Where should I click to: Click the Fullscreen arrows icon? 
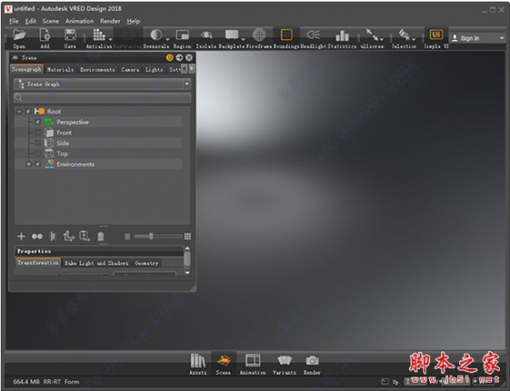click(371, 34)
